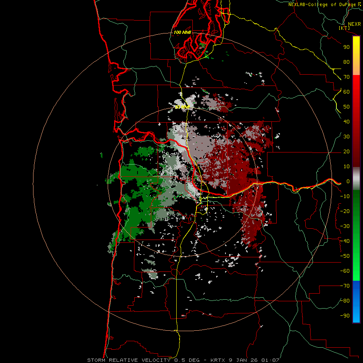Image resolution: width=363 pixels, height=363 pixels.
Task: Click the -40 value on velocity scale
Action: point(345,241)
